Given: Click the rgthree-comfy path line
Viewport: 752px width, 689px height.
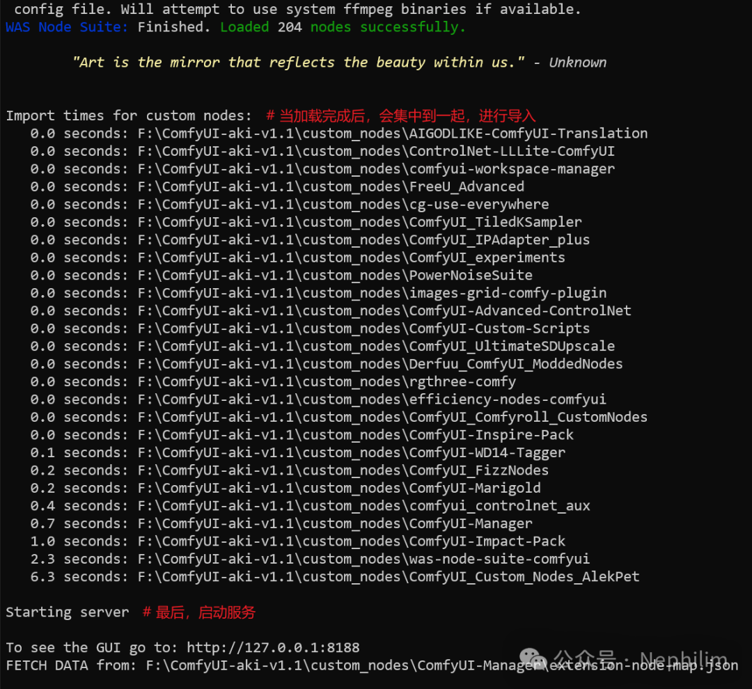Looking at the screenshot, I should [x=273, y=381].
